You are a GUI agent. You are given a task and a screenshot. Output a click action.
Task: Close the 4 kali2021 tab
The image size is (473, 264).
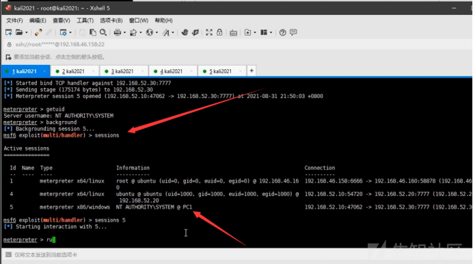[x=191, y=71]
